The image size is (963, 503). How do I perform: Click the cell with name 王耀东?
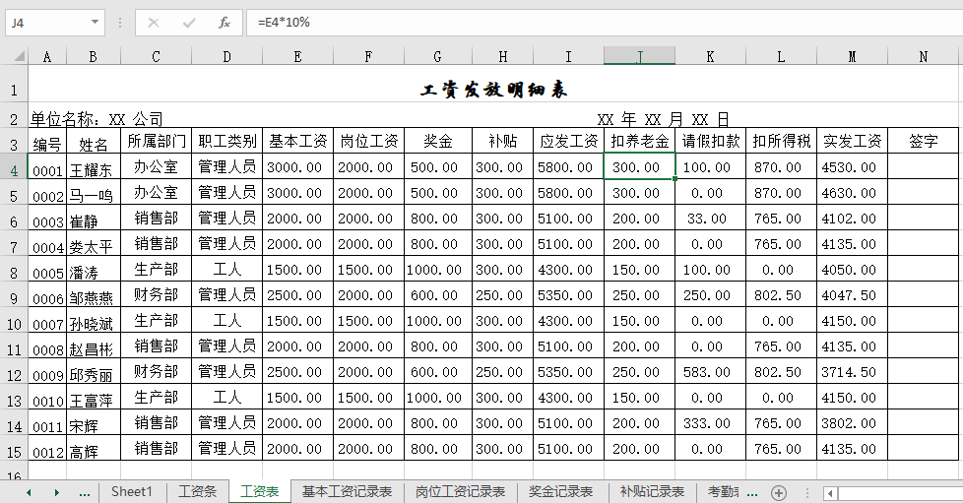[93, 167]
